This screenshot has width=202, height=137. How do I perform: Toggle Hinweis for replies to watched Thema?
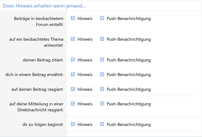(73, 39)
